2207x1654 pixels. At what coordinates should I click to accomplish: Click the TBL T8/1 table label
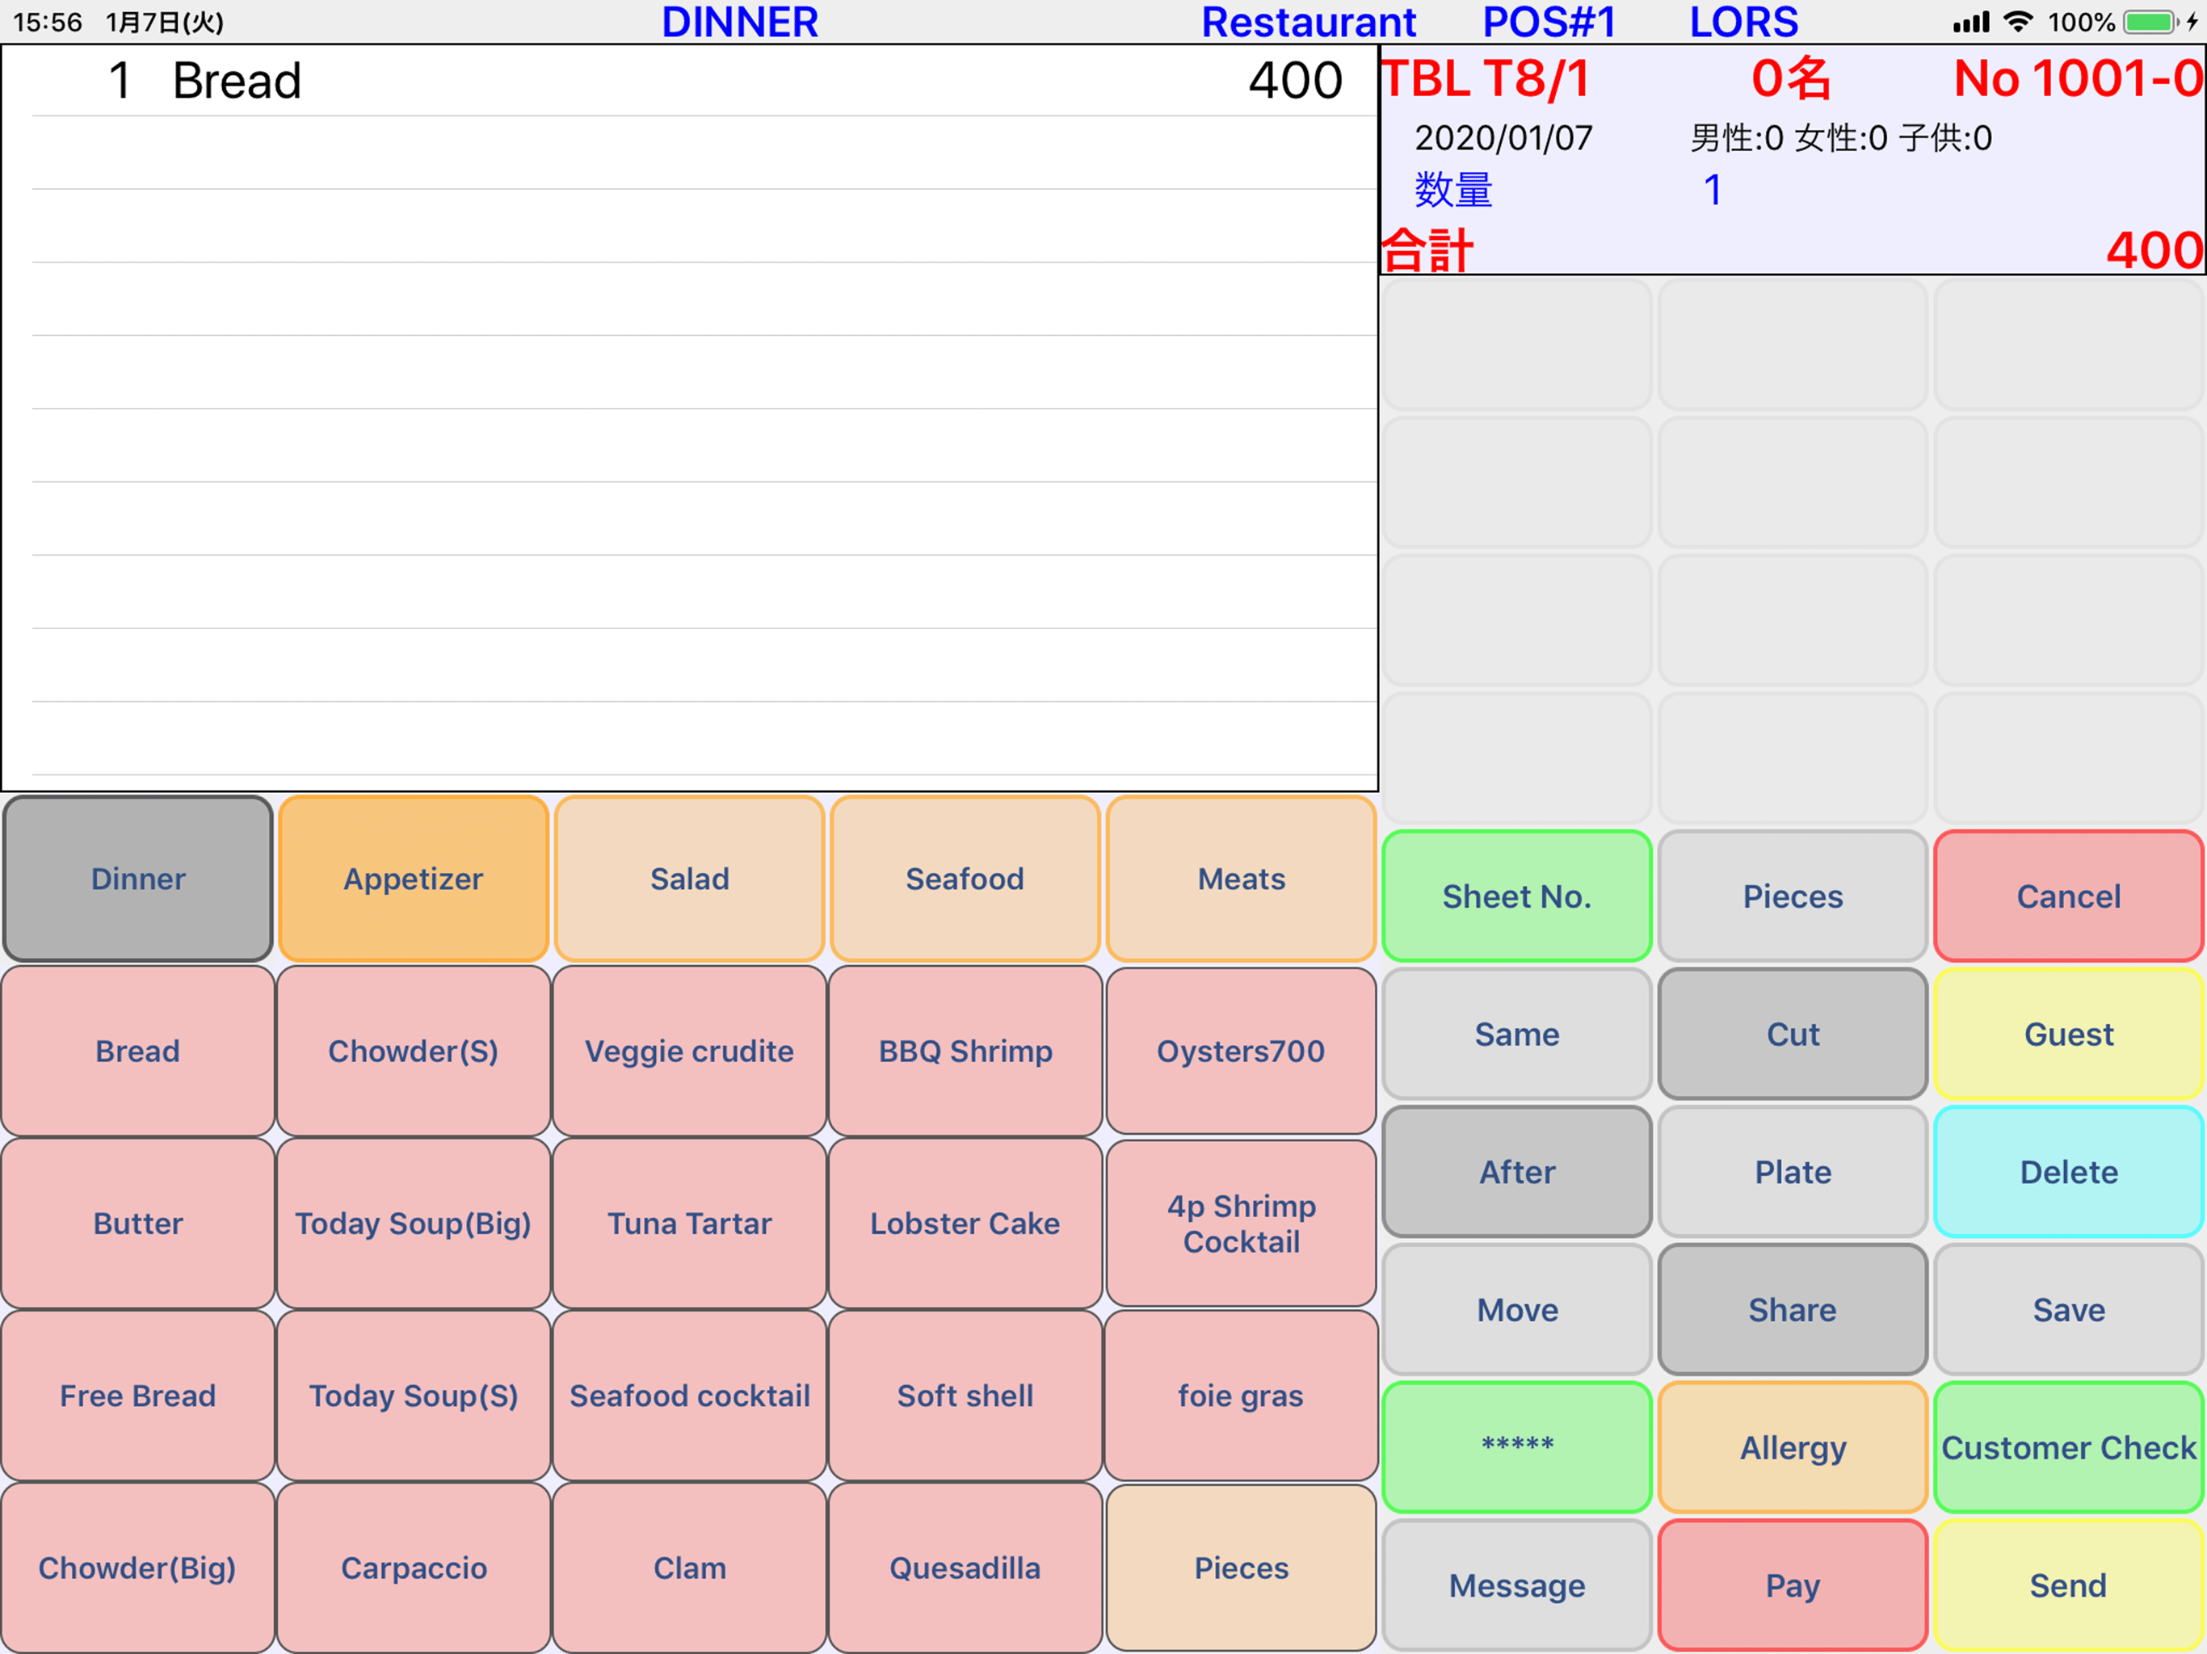pos(1486,78)
